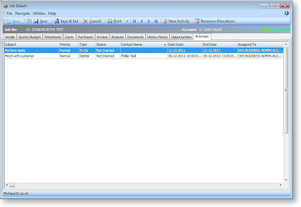Switch to the Analysis tab
Viewport: 301px width, 207px height.
(118, 37)
